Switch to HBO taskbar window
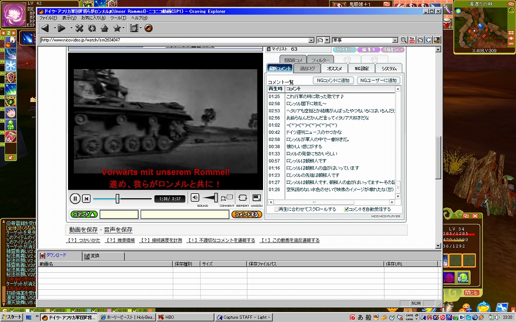The image size is (516, 322). 184,317
